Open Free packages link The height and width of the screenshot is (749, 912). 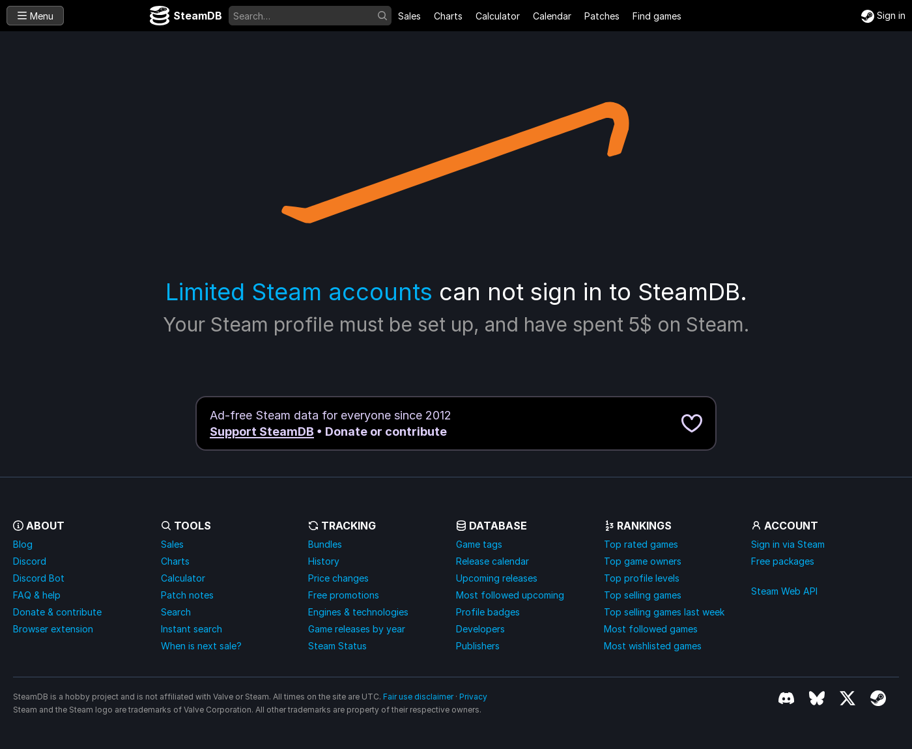point(782,561)
